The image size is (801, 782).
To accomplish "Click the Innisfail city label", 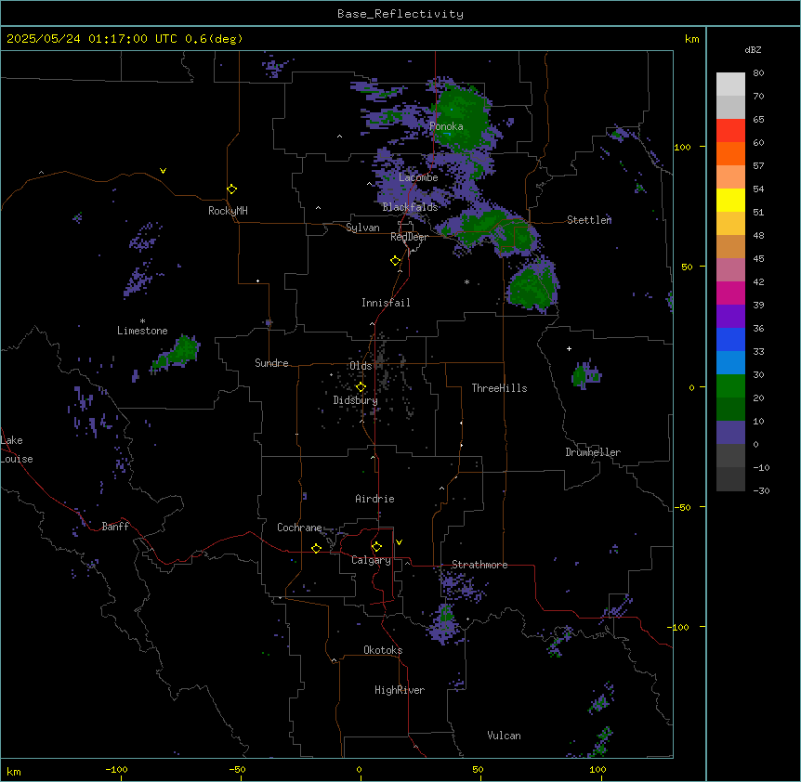I will coord(386,303).
